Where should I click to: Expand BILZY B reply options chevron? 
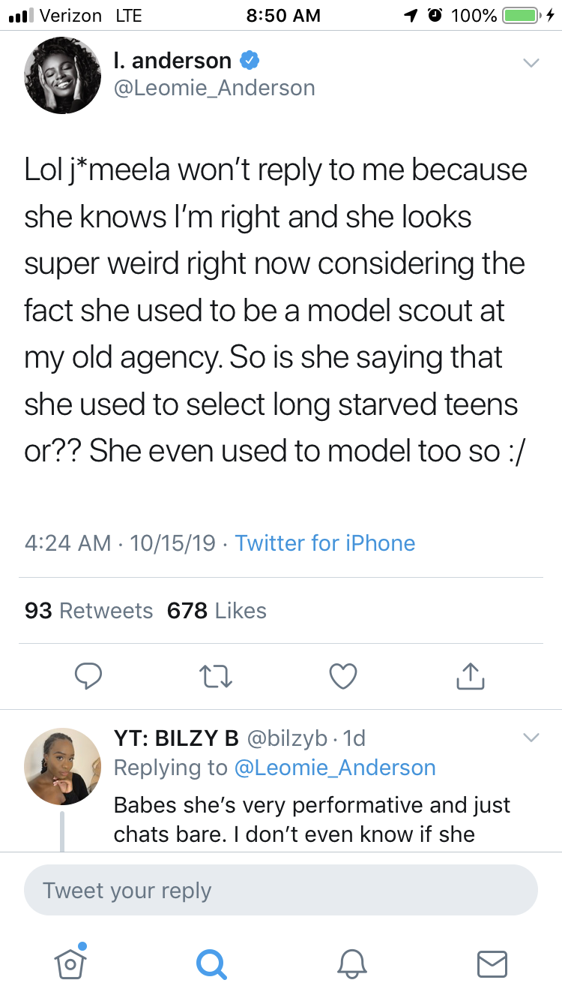[531, 738]
